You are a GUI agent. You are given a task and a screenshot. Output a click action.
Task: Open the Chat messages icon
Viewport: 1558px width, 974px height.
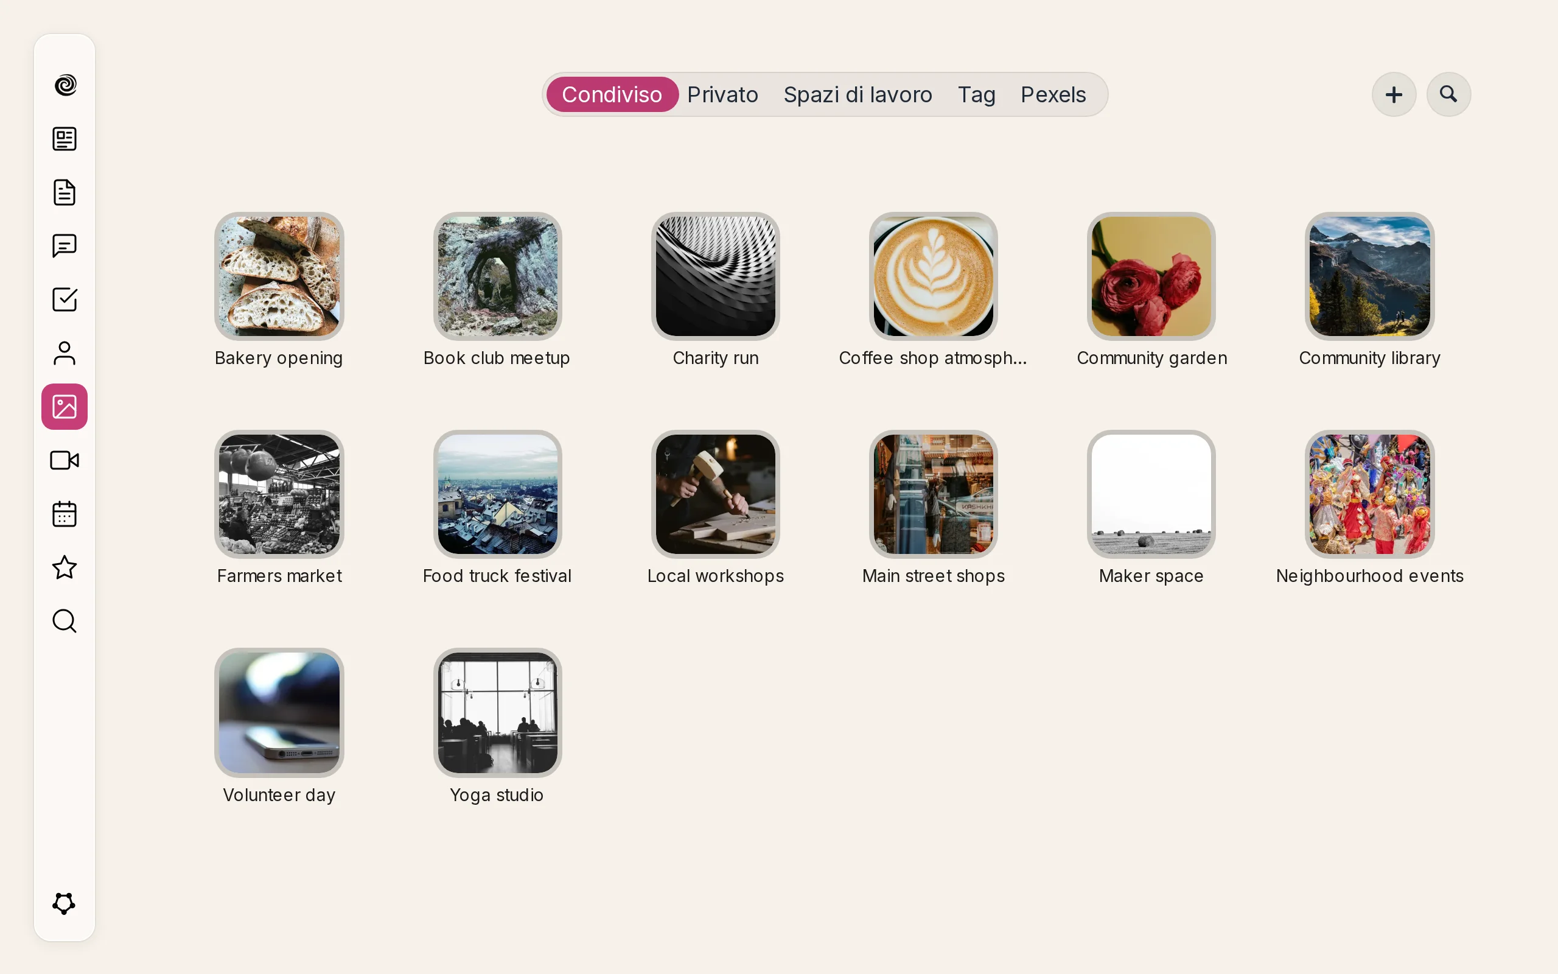coord(65,245)
